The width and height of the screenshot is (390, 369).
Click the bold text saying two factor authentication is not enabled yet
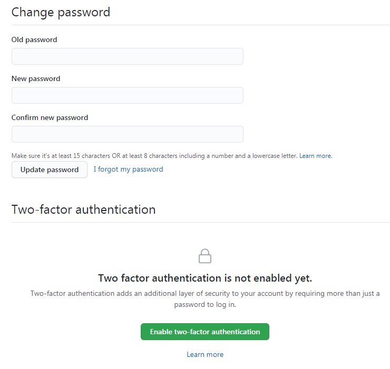tap(205, 278)
